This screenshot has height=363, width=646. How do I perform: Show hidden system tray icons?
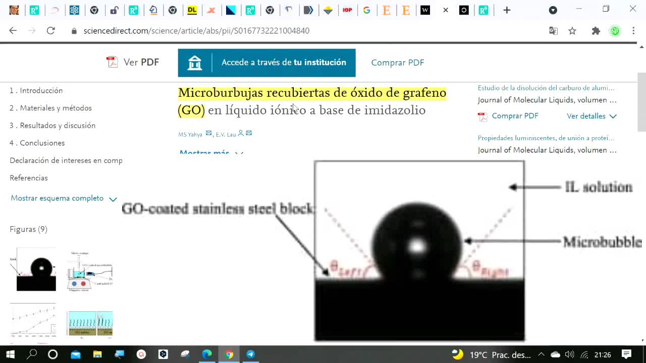541,354
